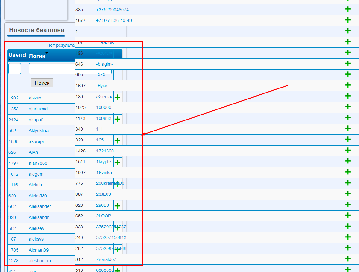
Task: Open user Aleksey
Action: tap(37, 228)
